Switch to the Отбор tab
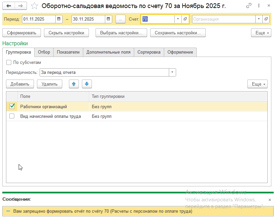Image resolution: width=274 pixels, height=219 pixels. point(44,52)
